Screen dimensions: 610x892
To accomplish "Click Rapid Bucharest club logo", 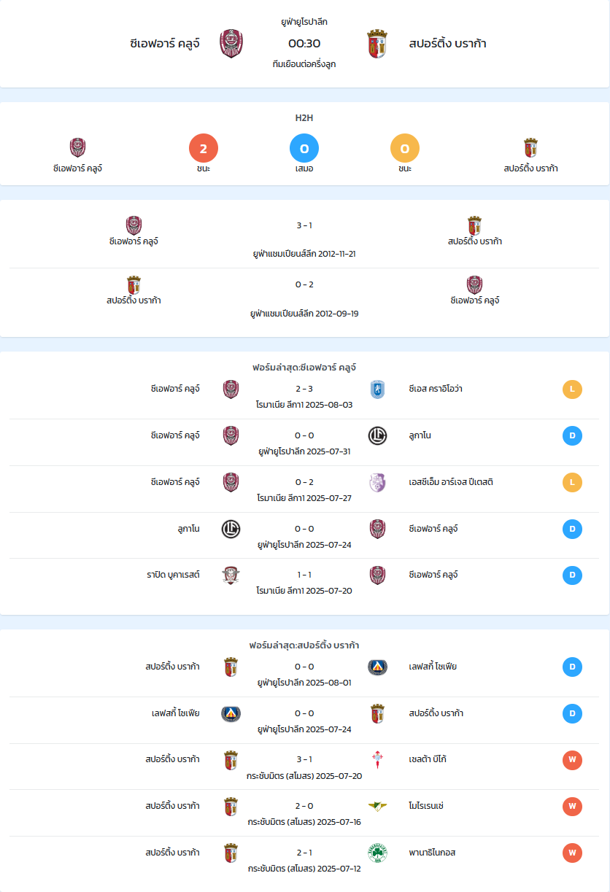I will (231, 575).
